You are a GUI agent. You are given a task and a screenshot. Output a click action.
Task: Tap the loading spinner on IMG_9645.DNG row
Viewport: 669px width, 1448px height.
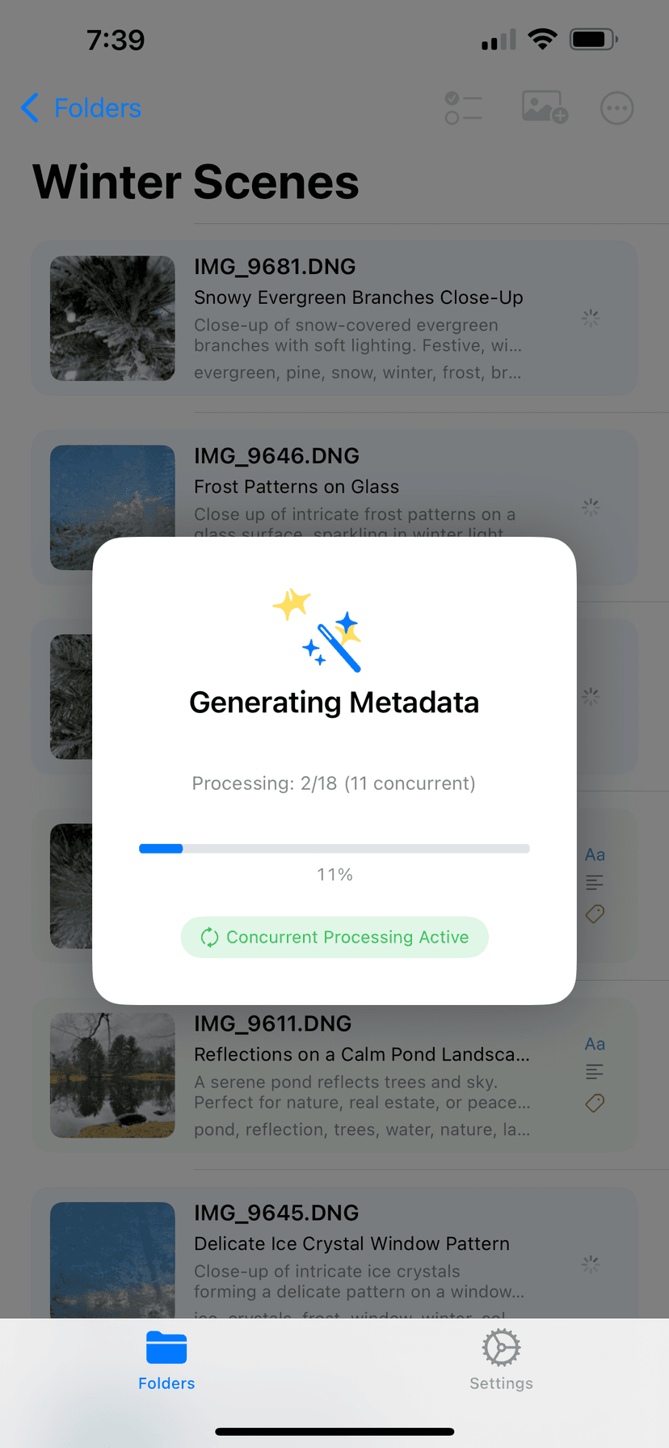pyautogui.click(x=591, y=1264)
